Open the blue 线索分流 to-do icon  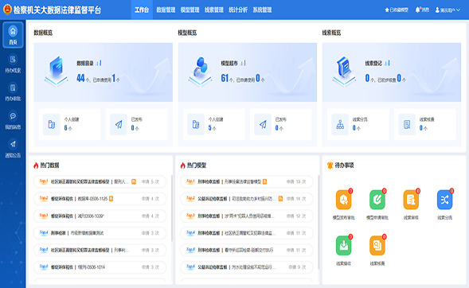[x=445, y=200]
